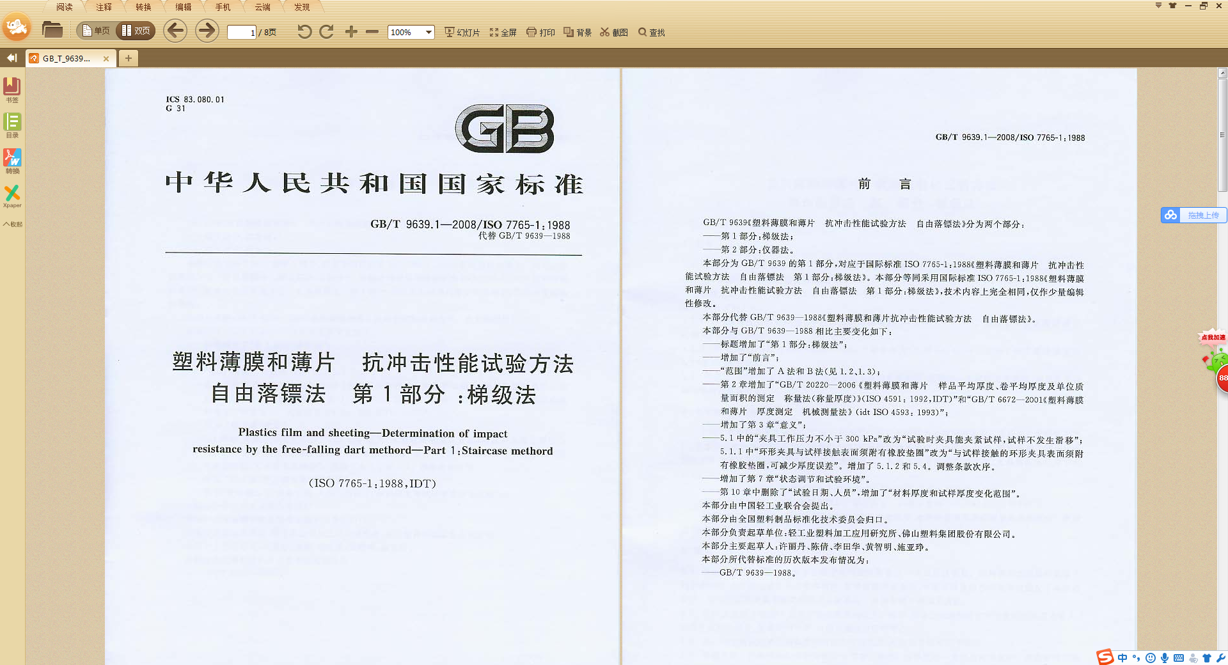Toggle the left sidebar collapse arrow

(x=12, y=58)
